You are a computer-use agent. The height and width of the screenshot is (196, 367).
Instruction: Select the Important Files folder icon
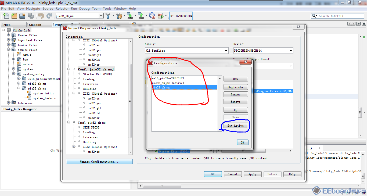coord(14,40)
